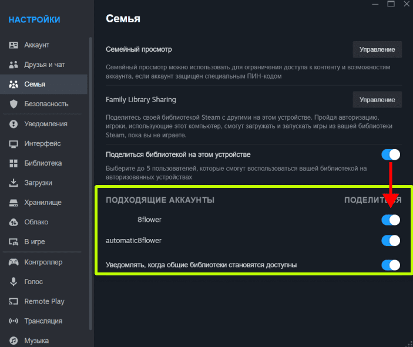Select the Семья sidebar entry
413x347 pixels.
click(x=43, y=84)
